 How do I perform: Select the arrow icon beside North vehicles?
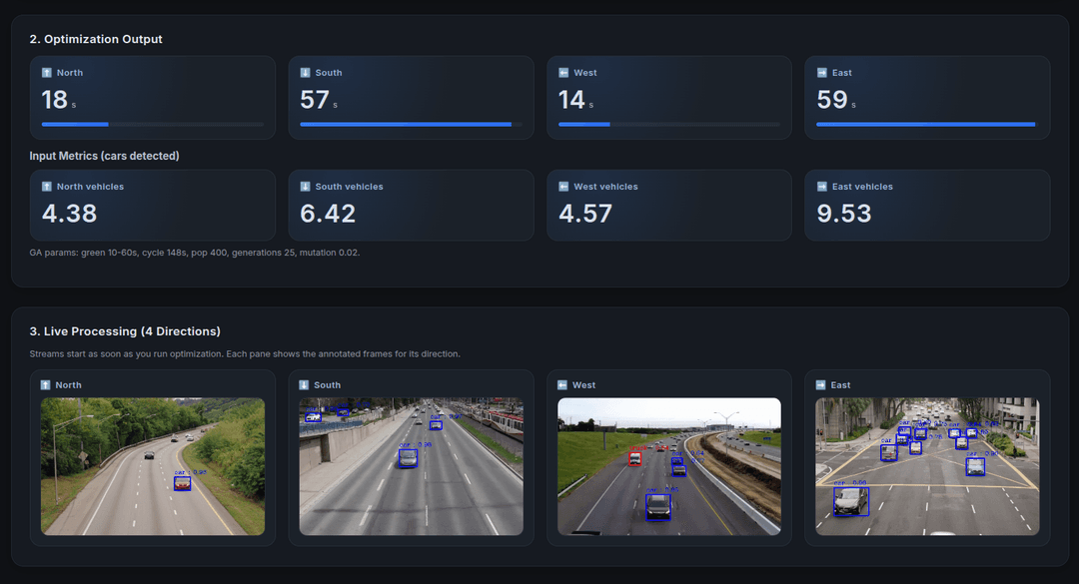coord(45,186)
